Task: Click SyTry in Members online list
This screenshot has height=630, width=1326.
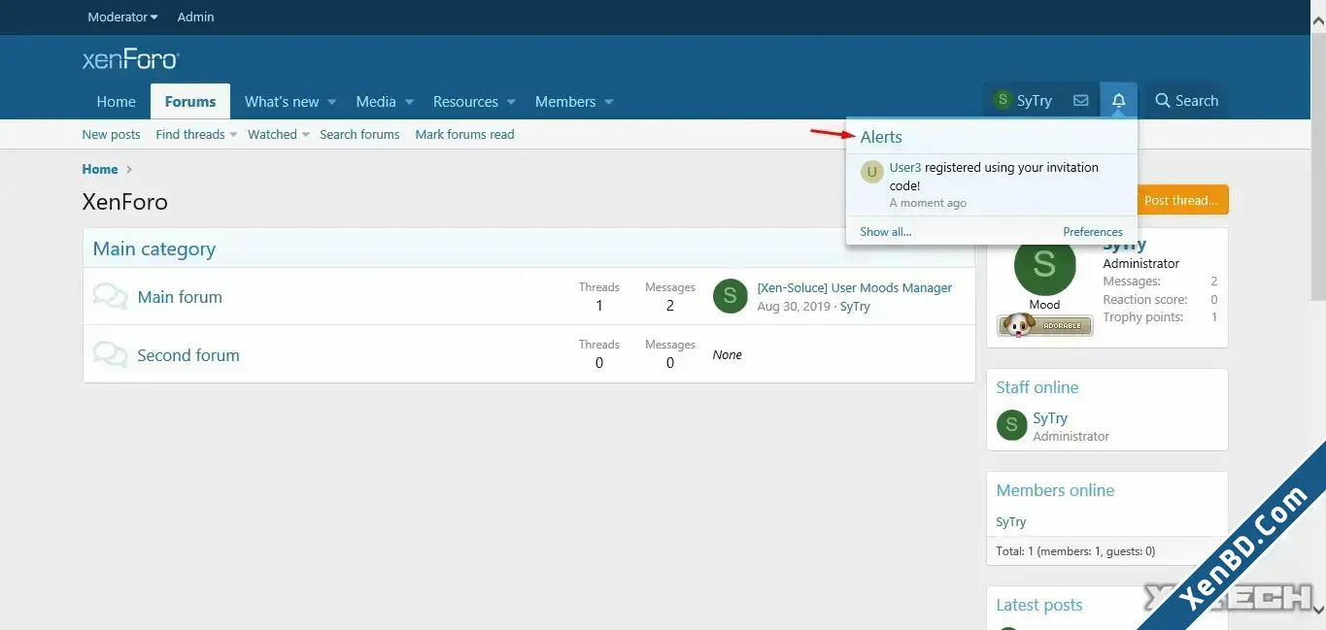Action: [1011, 522]
